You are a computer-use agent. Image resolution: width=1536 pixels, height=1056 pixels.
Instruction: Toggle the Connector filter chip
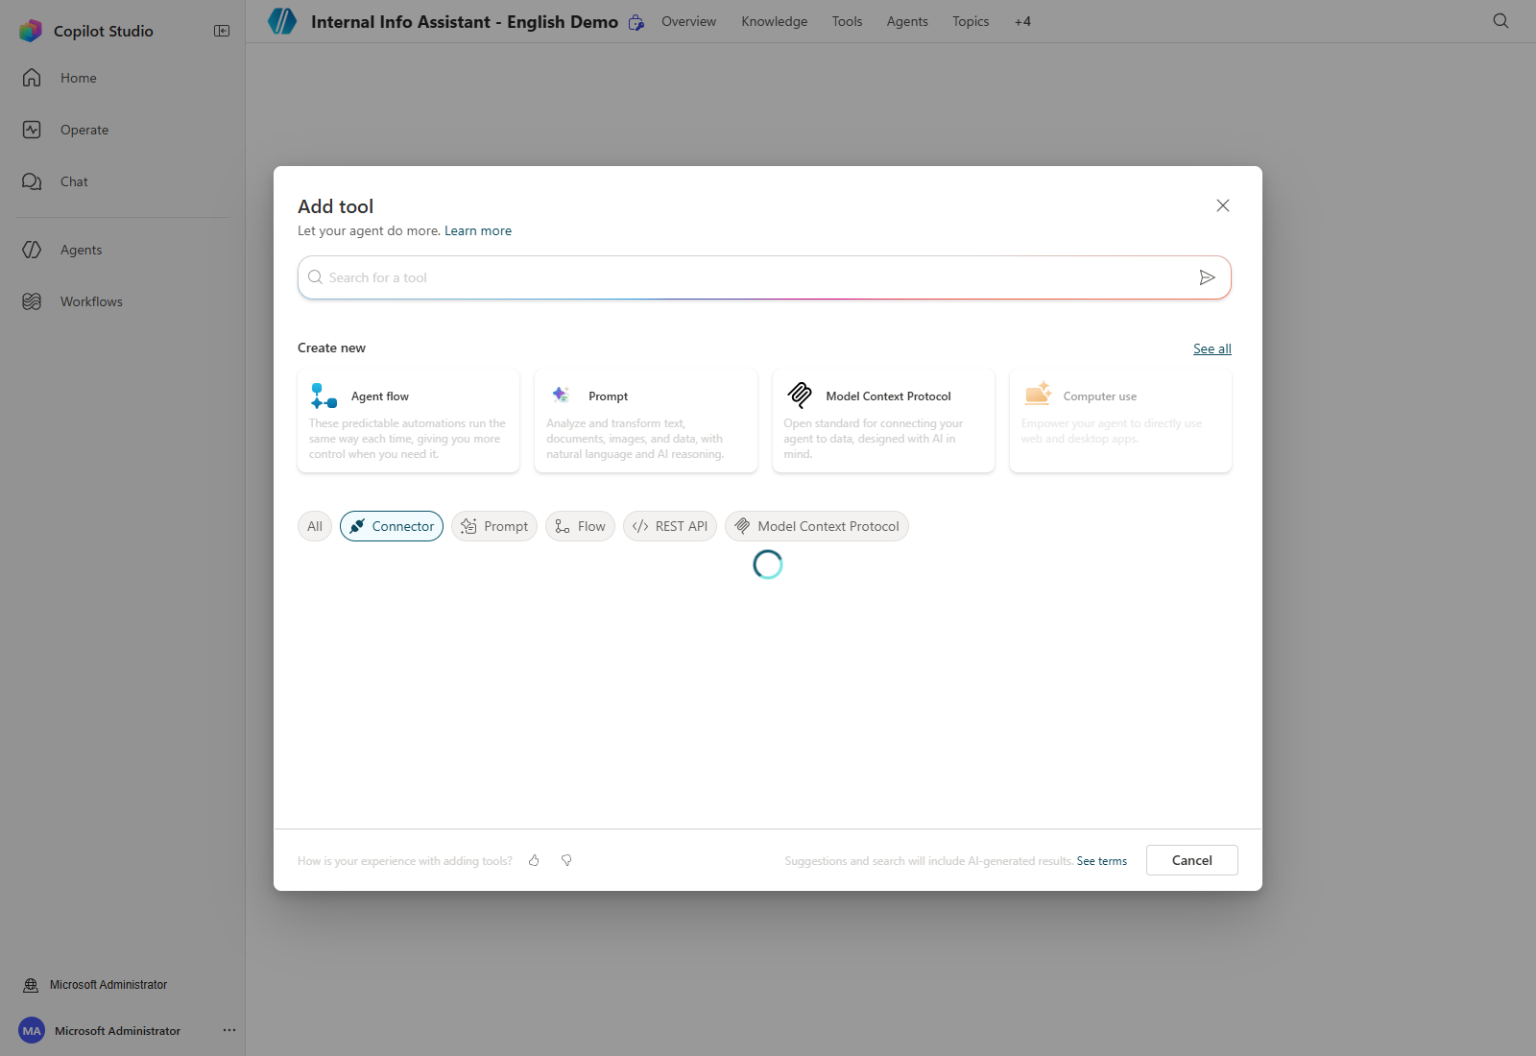point(392,526)
